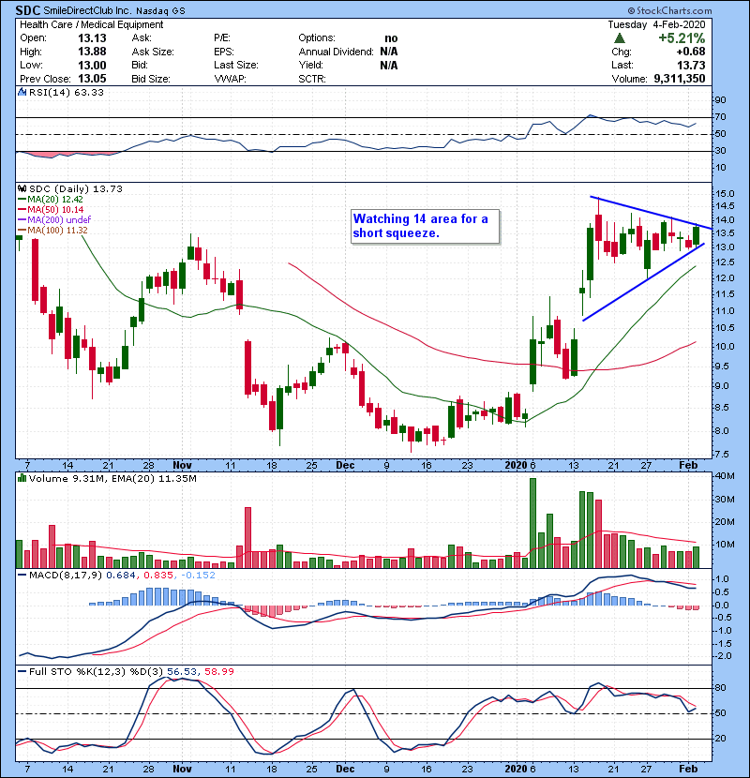
Task: Click the MACD(8,17,9) indicator label
Action: (66, 576)
